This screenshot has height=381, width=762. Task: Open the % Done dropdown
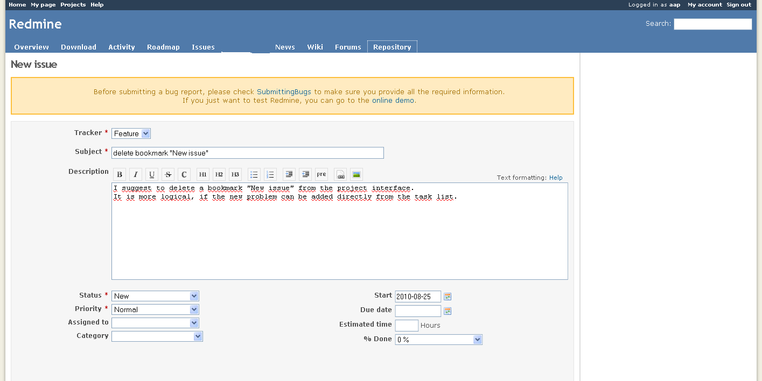(439, 340)
